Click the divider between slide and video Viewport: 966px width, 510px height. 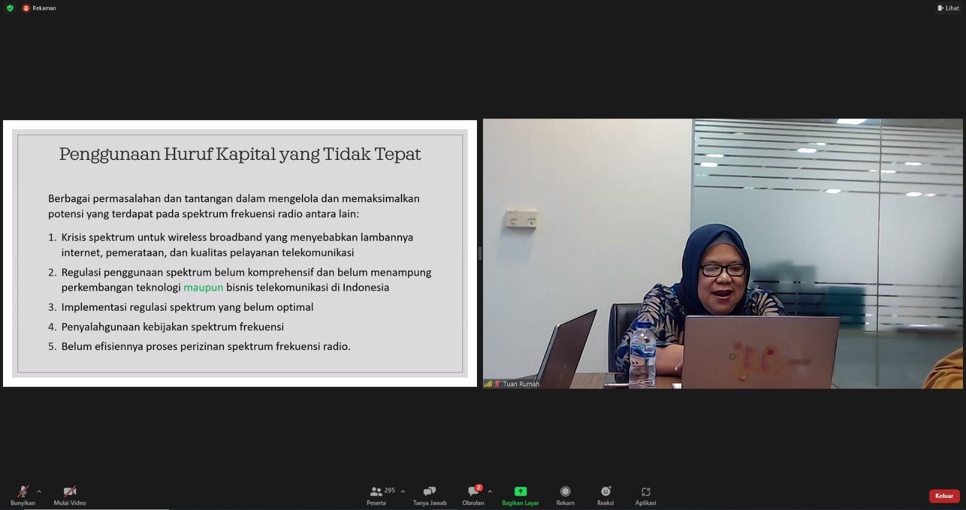click(x=480, y=253)
